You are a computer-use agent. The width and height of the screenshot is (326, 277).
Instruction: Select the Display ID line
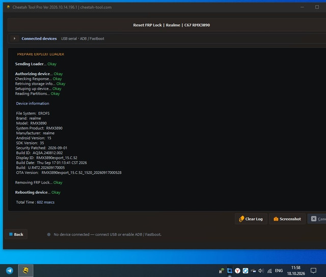click(x=47, y=158)
